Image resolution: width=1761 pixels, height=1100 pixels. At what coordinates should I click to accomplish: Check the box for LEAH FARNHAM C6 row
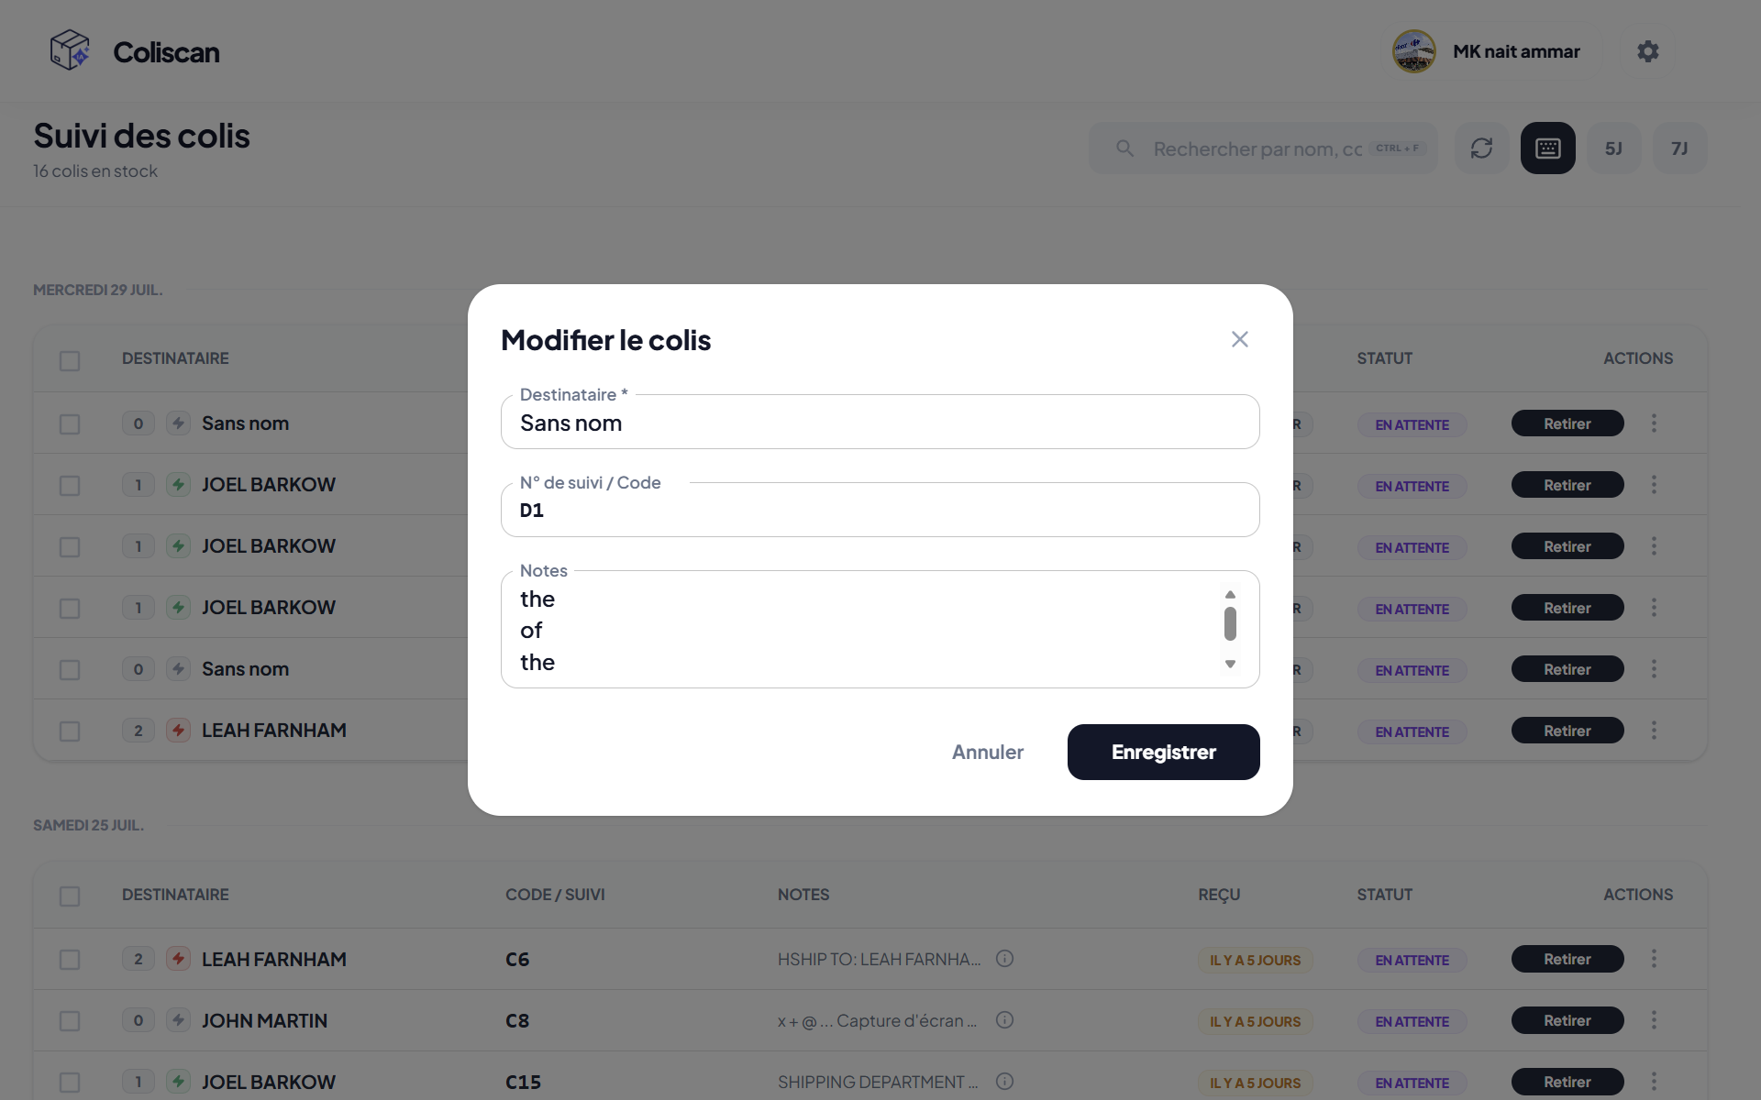(x=70, y=960)
